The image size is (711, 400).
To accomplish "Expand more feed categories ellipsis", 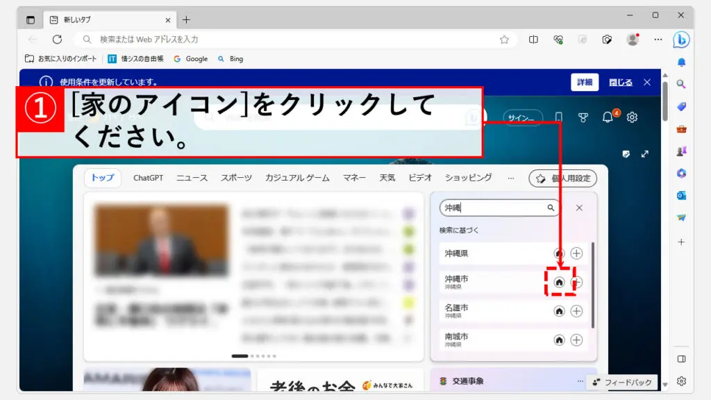I will coord(511,178).
